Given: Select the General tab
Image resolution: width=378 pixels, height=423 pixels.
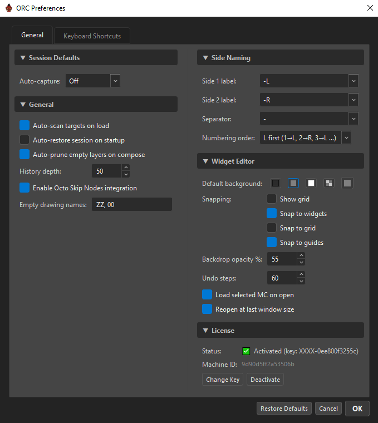Looking at the screenshot, I should click(x=32, y=35).
